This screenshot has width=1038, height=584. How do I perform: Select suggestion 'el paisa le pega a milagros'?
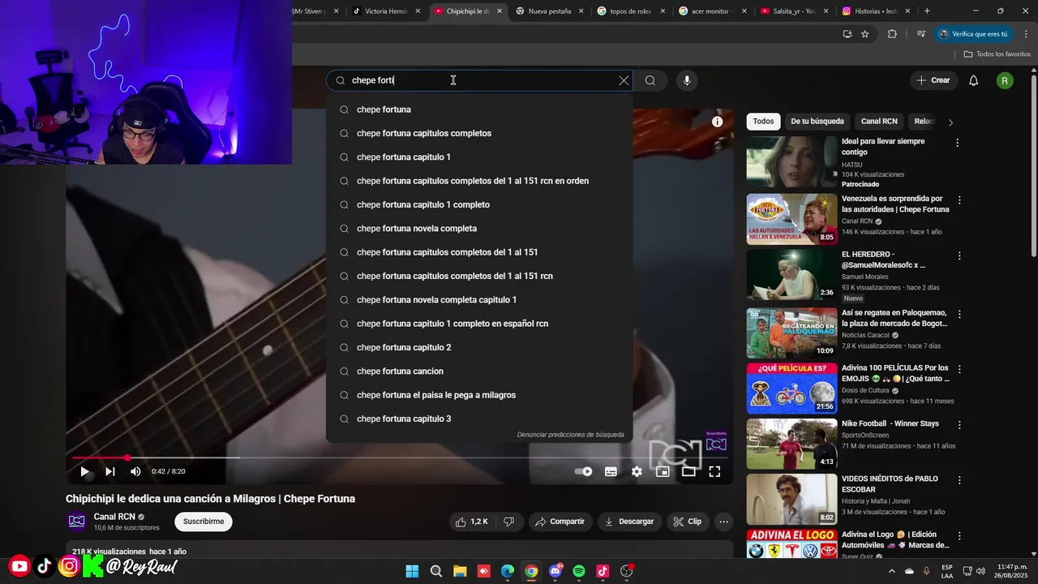(x=479, y=395)
